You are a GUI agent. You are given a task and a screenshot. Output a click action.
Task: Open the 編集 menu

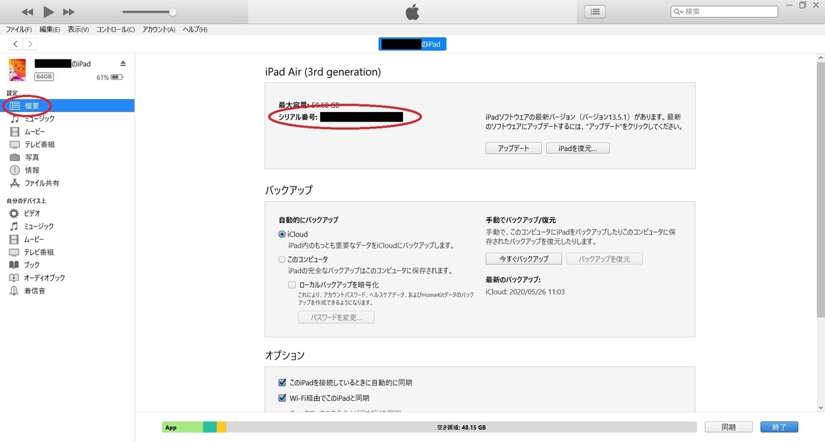(x=49, y=30)
